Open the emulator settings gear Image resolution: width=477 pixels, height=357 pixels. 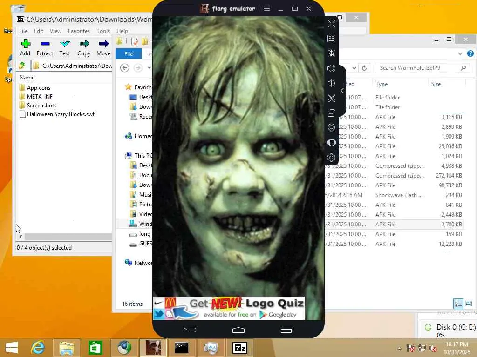coord(331,158)
